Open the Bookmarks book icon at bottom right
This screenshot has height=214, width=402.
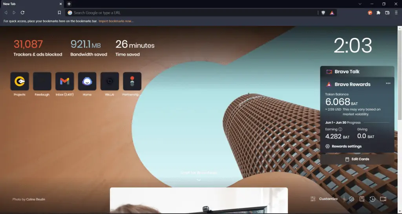point(362,199)
